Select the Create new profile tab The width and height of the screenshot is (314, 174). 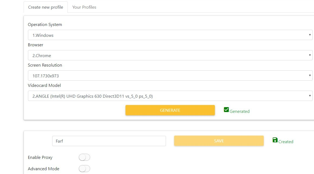tap(46, 7)
